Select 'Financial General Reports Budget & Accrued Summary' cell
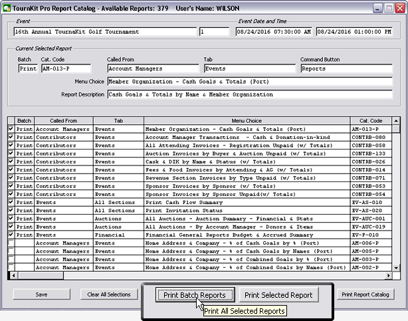 click(247, 235)
